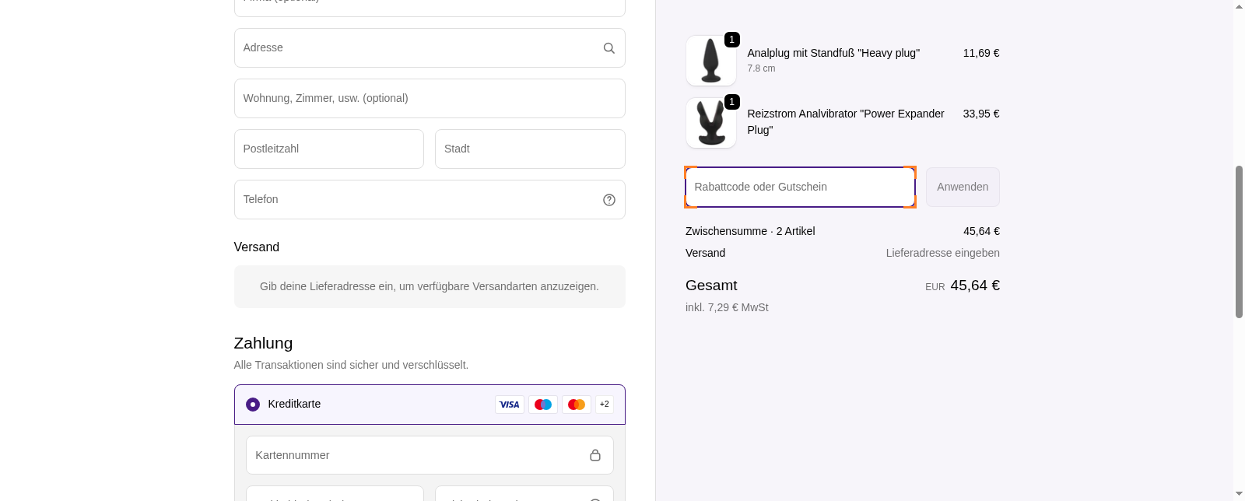Click into the Stadt field
Screen dimensions: 1245x501
click(529, 149)
